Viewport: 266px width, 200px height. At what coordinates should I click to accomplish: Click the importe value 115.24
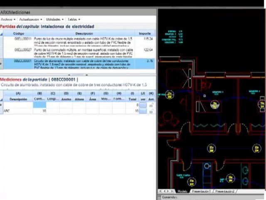[x=148, y=39]
